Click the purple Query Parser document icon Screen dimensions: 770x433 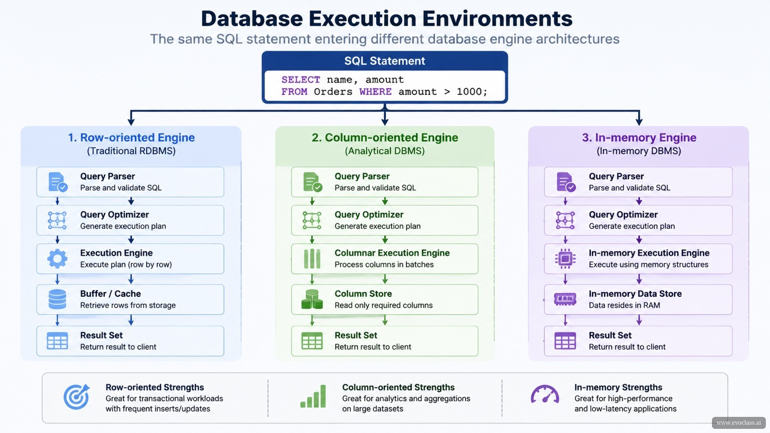566,182
